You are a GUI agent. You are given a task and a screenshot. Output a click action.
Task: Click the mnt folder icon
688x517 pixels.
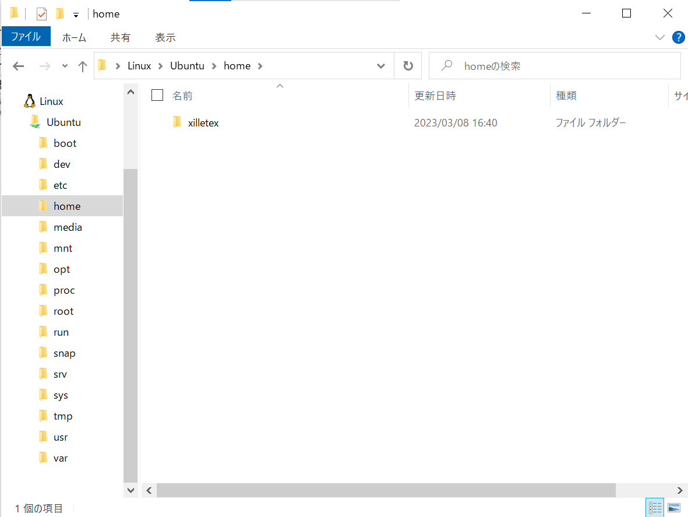click(x=43, y=248)
